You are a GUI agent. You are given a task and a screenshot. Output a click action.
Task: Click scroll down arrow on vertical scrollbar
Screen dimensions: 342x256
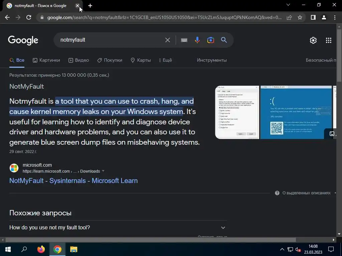[339, 234]
